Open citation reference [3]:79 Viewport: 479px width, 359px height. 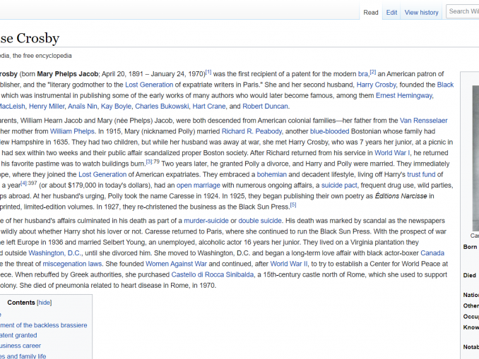point(153,162)
